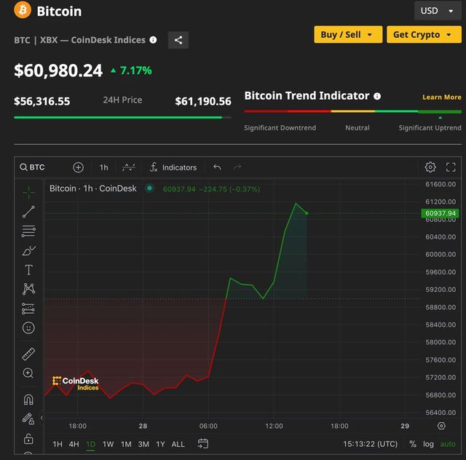This screenshot has width=466, height=460.
Task: Toggle log scale on price axis
Action: click(x=428, y=444)
